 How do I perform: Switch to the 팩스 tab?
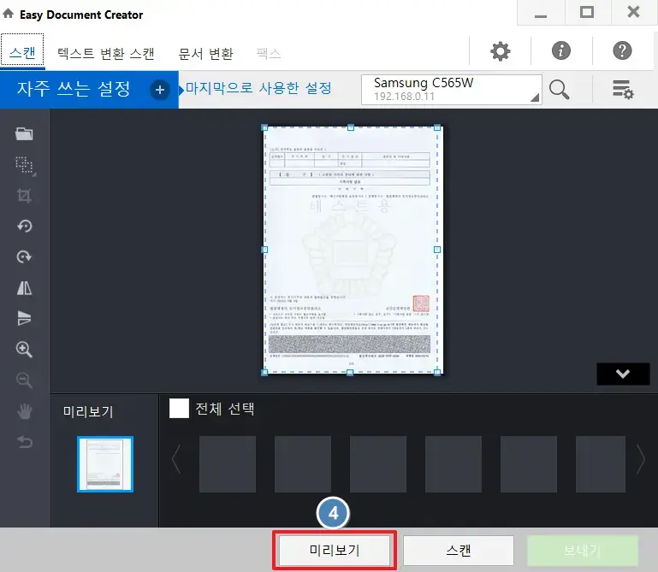[269, 53]
